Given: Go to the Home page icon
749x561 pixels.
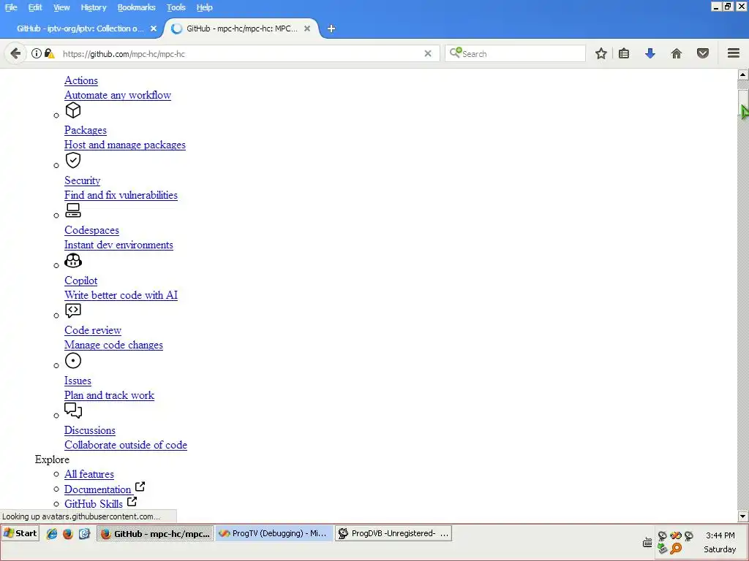Looking at the screenshot, I should coord(677,53).
